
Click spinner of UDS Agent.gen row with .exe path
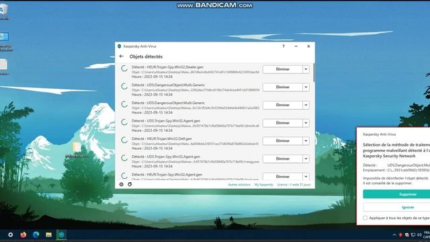coord(124,158)
